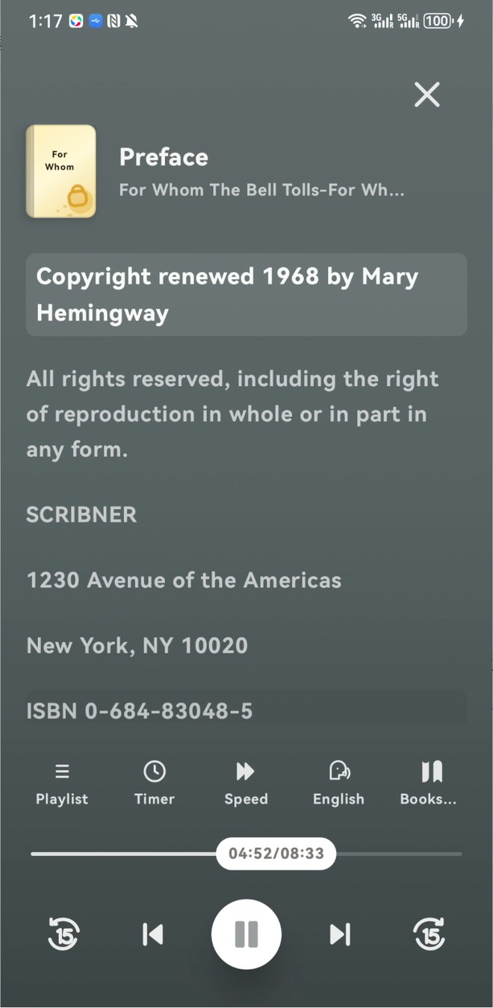
Task: Pause the audiobook playback
Action: (246, 934)
